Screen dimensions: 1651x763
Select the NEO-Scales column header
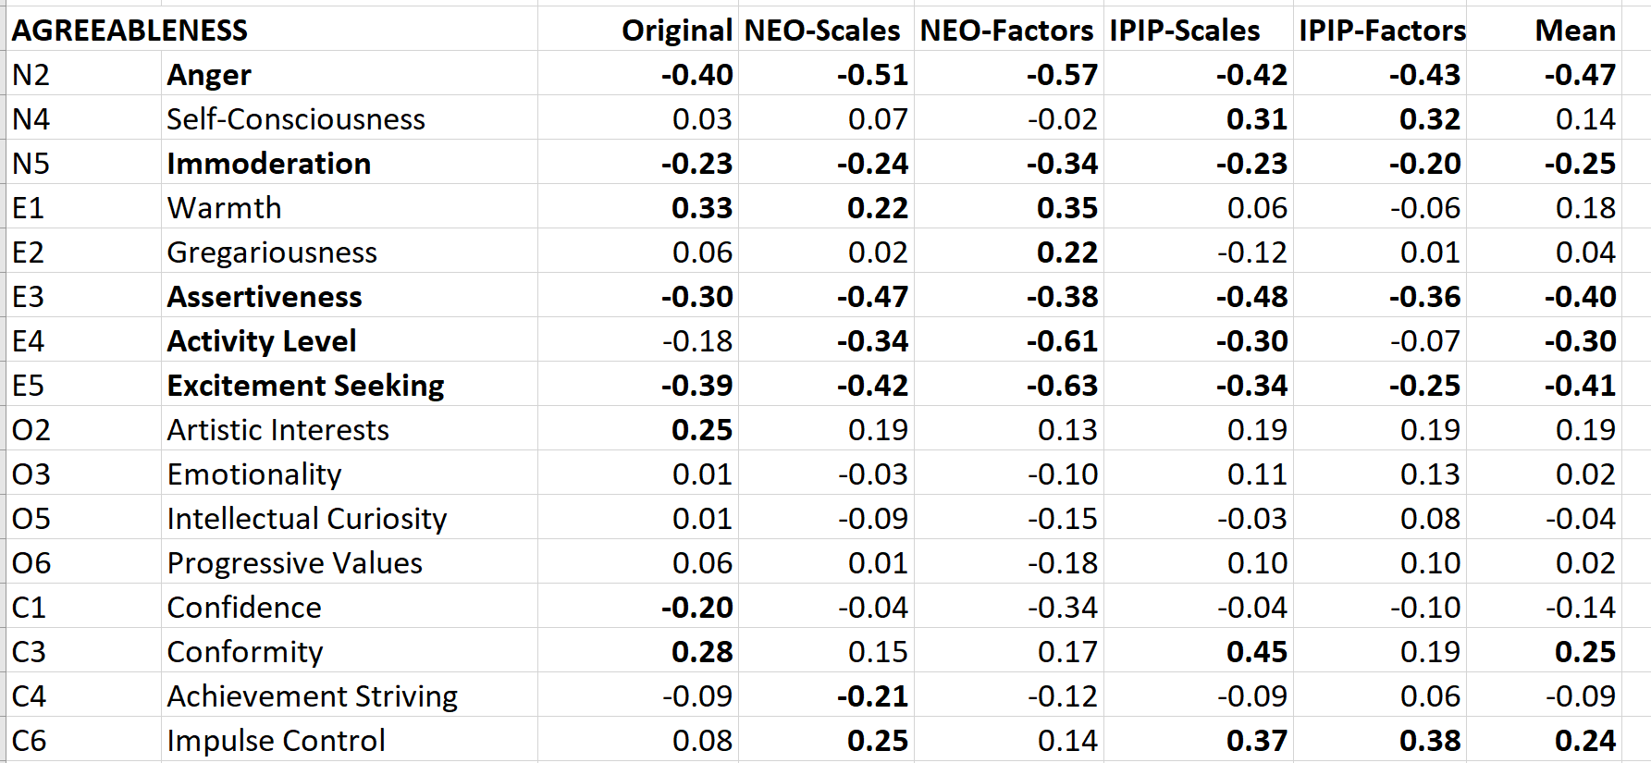pos(822,31)
